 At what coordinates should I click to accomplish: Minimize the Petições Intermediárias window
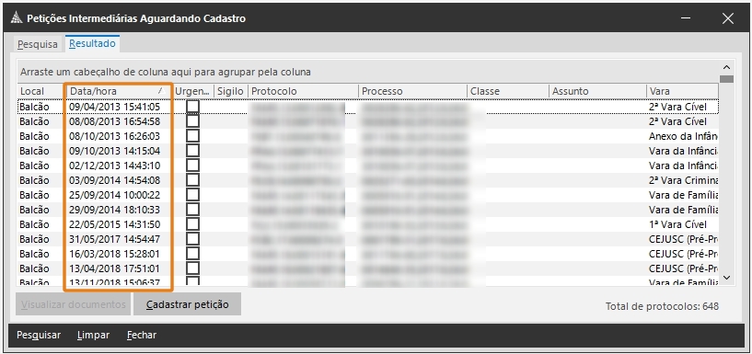(x=686, y=18)
